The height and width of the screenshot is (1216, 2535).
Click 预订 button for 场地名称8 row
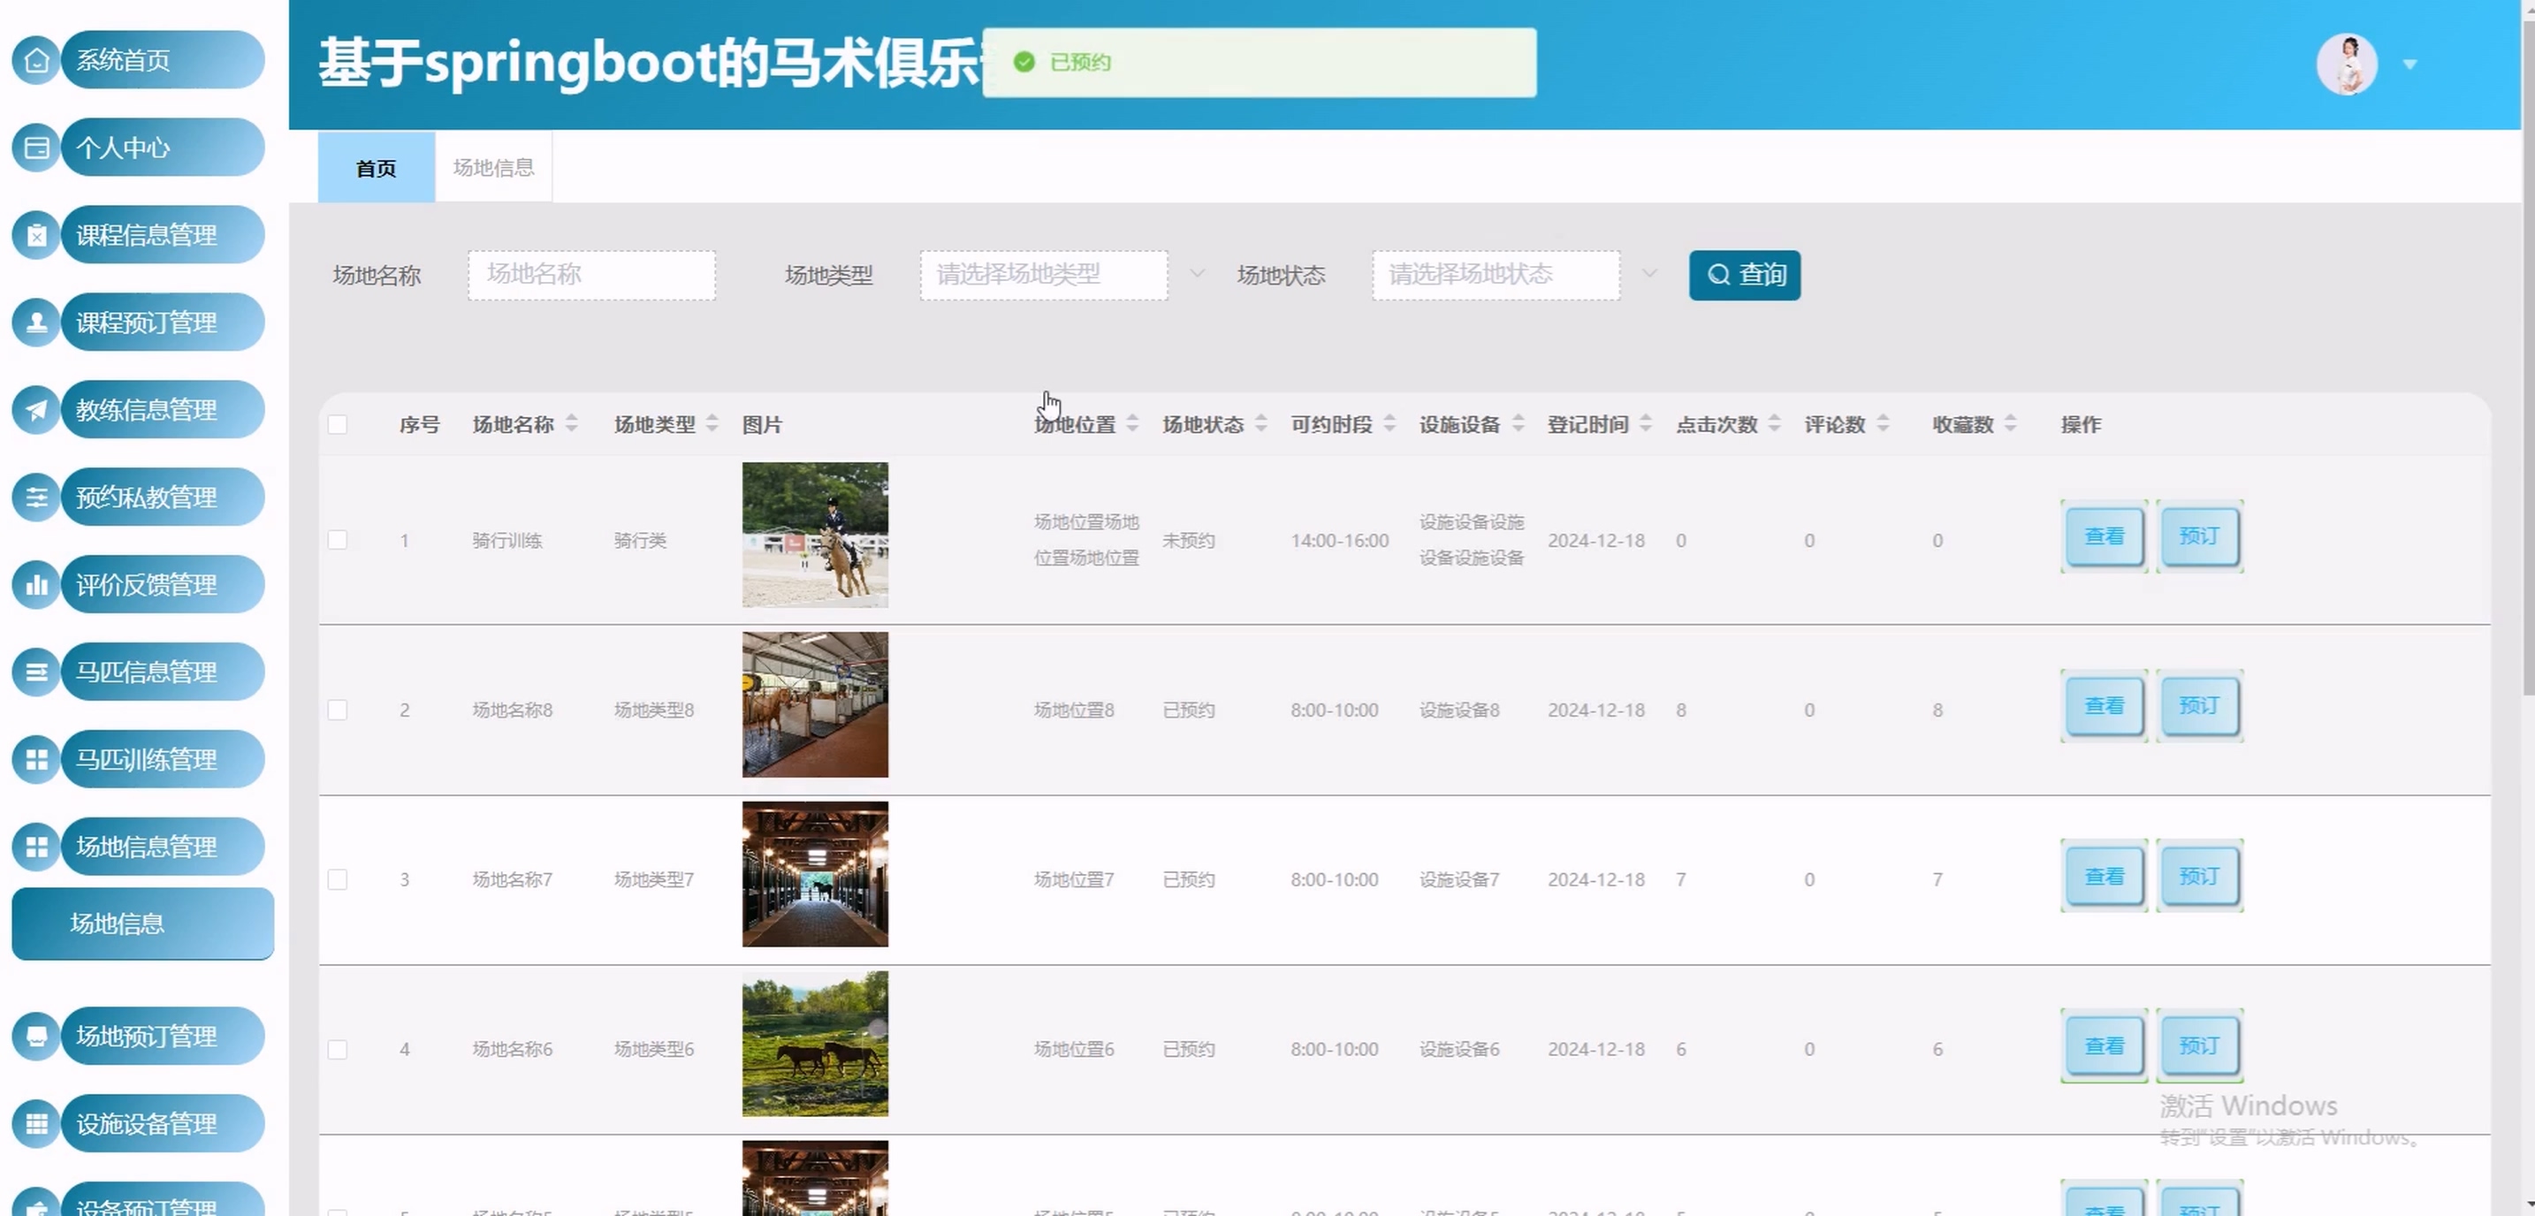2198,706
